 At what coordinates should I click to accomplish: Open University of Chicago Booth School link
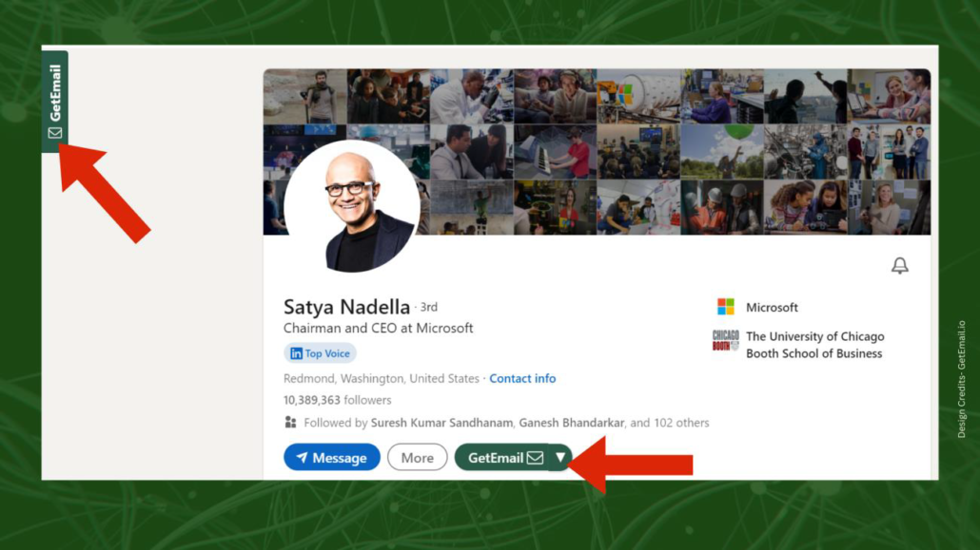click(x=814, y=345)
